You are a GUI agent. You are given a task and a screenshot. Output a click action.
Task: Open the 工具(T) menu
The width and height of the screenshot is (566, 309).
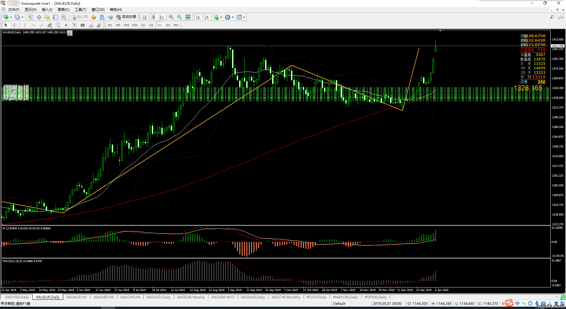tap(80, 10)
